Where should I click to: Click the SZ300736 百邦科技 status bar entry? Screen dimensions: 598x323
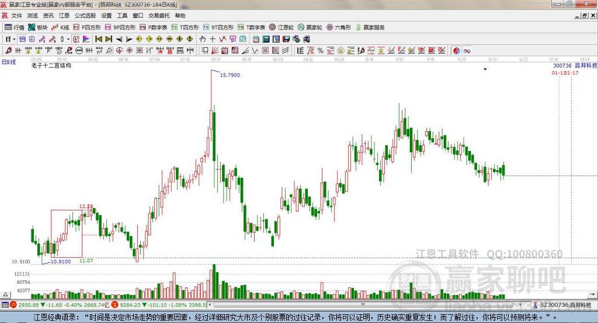click(x=562, y=305)
